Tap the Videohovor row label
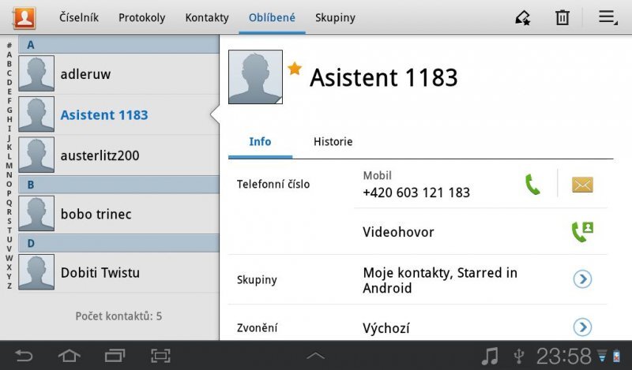 click(x=398, y=232)
